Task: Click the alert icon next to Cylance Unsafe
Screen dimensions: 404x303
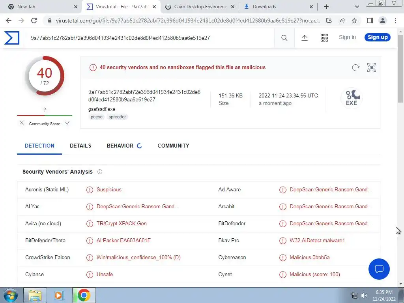Action: pos(90,275)
